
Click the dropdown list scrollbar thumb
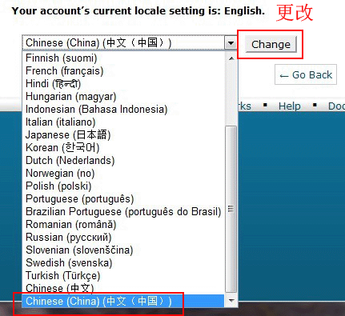click(x=231, y=209)
